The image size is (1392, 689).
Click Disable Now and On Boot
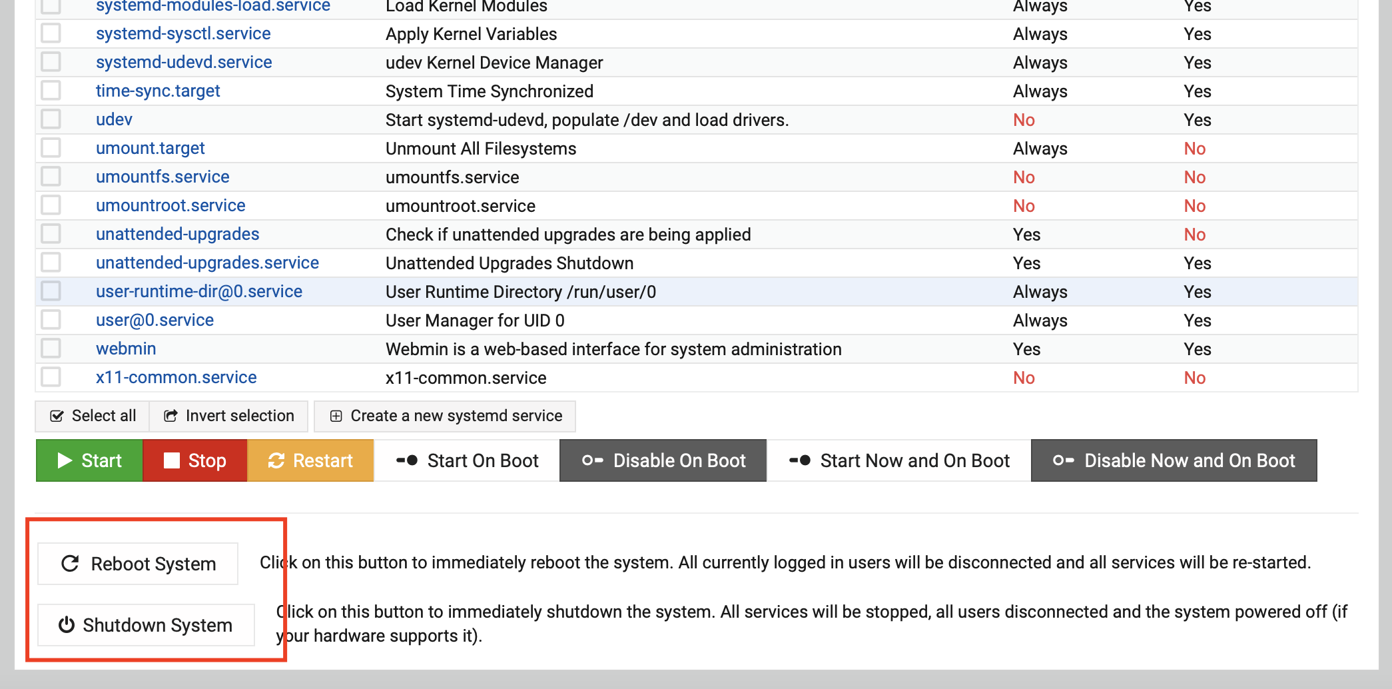[x=1174, y=460]
